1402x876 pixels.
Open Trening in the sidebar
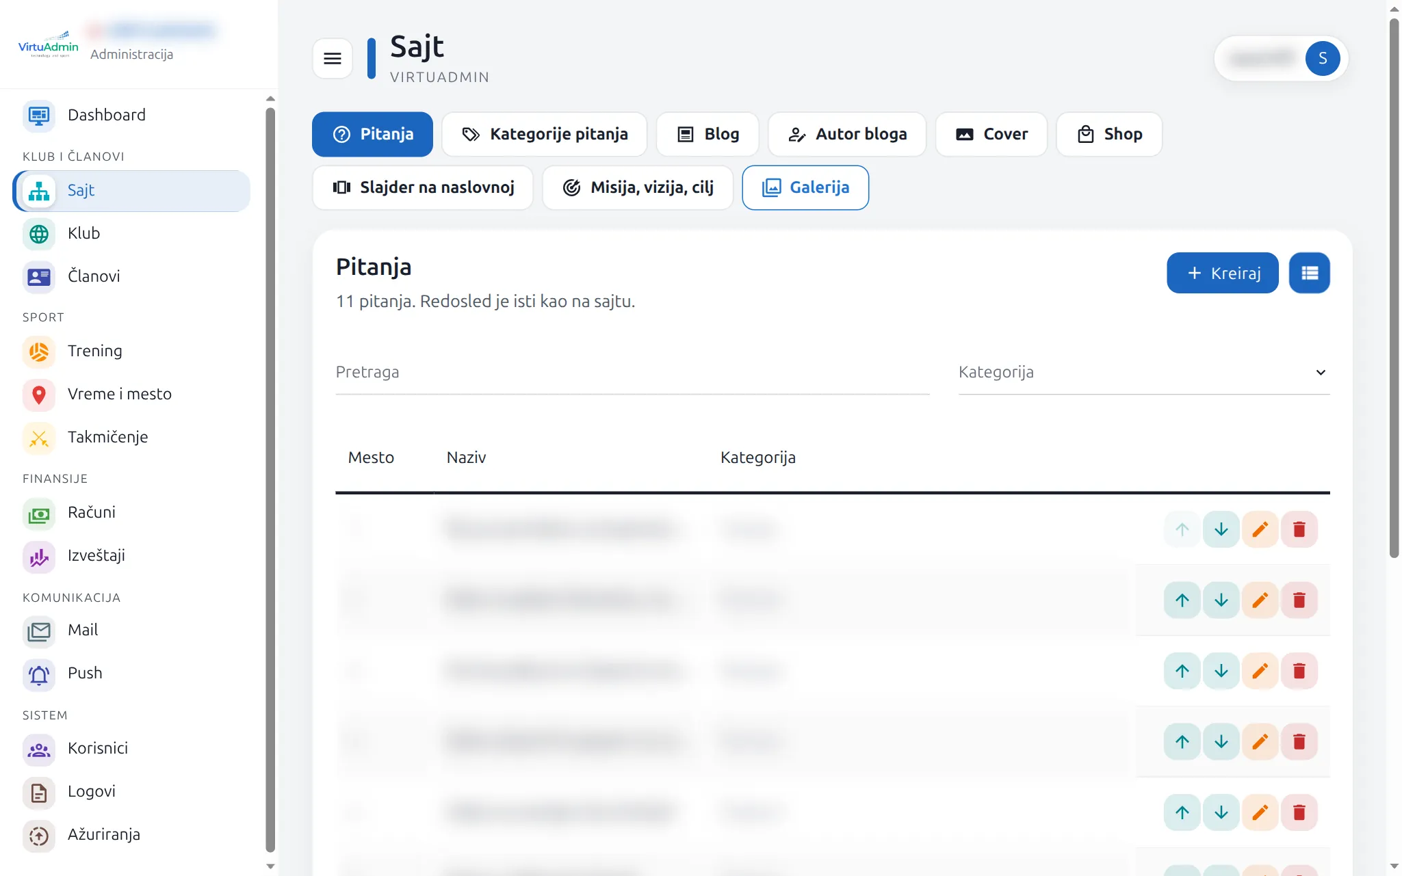131,351
